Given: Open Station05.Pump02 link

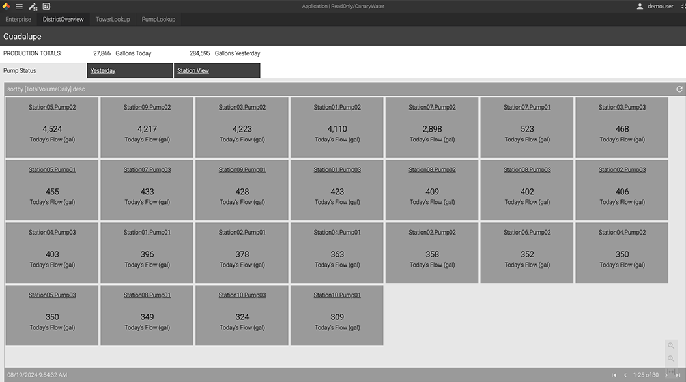Looking at the screenshot, I should pos(52,107).
